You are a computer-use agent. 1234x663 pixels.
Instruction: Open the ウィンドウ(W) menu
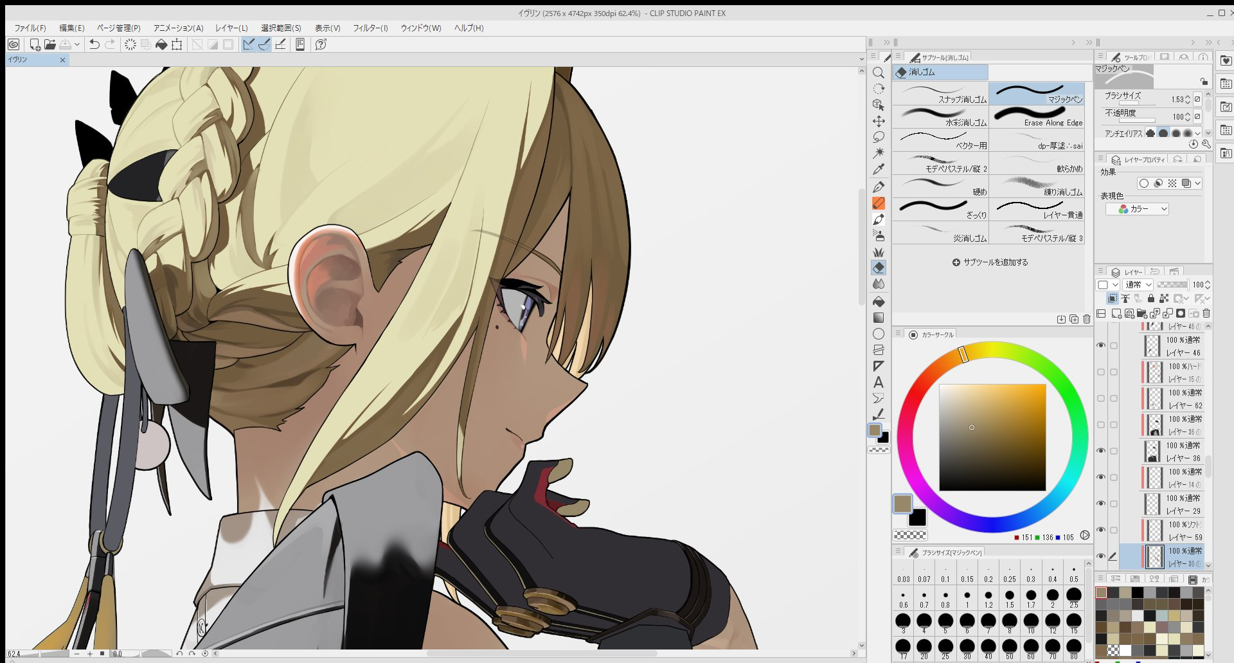(421, 28)
